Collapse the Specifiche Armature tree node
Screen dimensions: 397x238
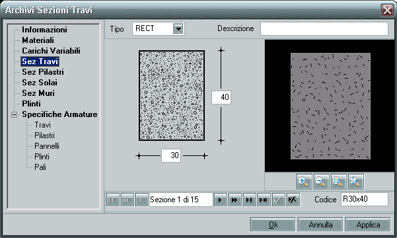coord(14,114)
